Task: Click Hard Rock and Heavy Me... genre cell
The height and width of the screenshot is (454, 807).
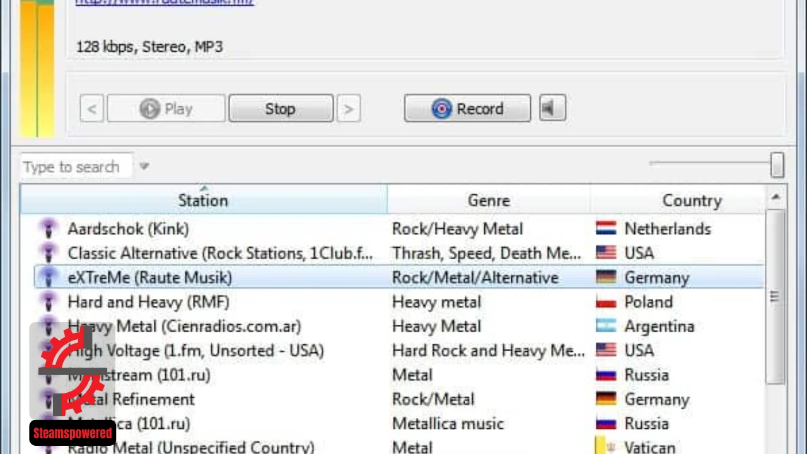Action: (x=489, y=351)
